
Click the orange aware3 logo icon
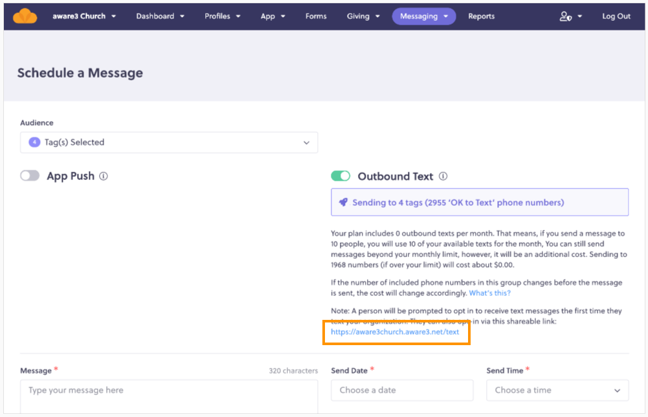25,16
